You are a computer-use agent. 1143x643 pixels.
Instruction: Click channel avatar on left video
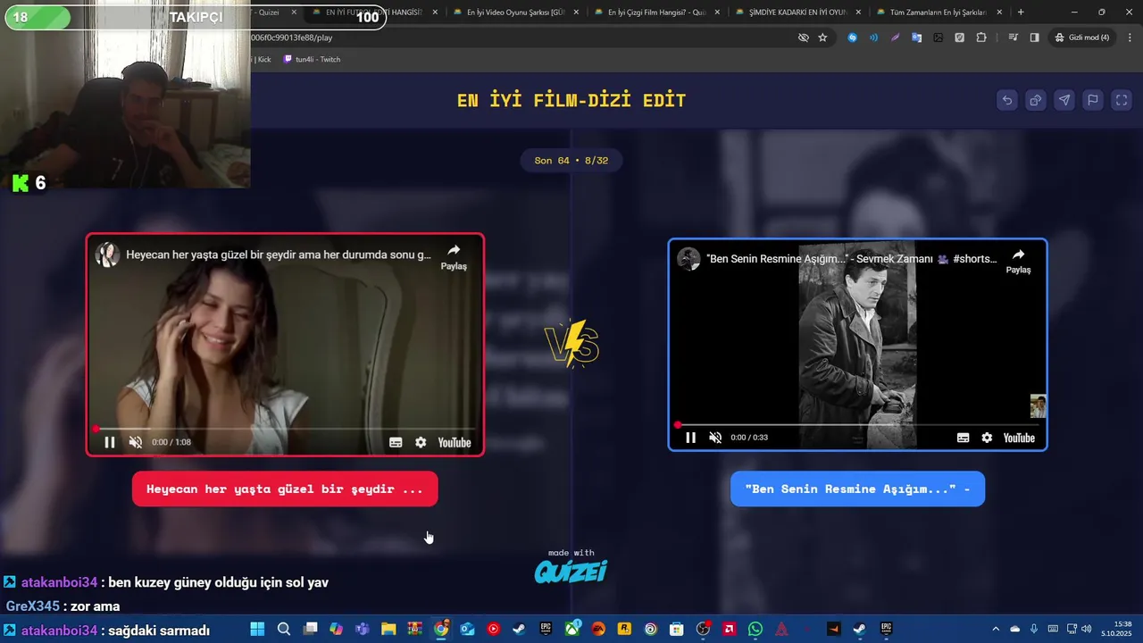108,255
